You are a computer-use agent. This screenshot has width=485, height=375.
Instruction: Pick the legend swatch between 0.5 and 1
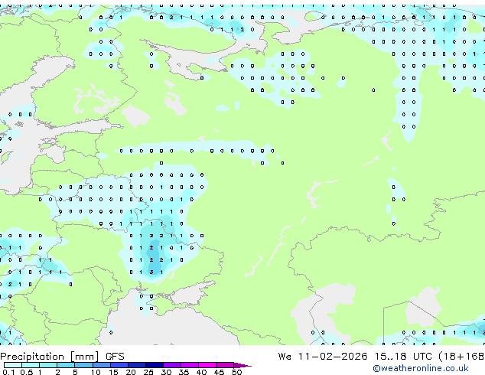(x=31, y=365)
